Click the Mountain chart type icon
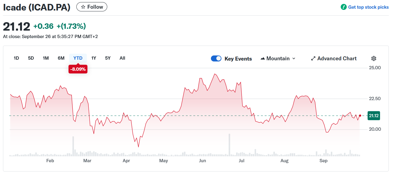Viewport: 393px width, 173px height. coord(263,58)
